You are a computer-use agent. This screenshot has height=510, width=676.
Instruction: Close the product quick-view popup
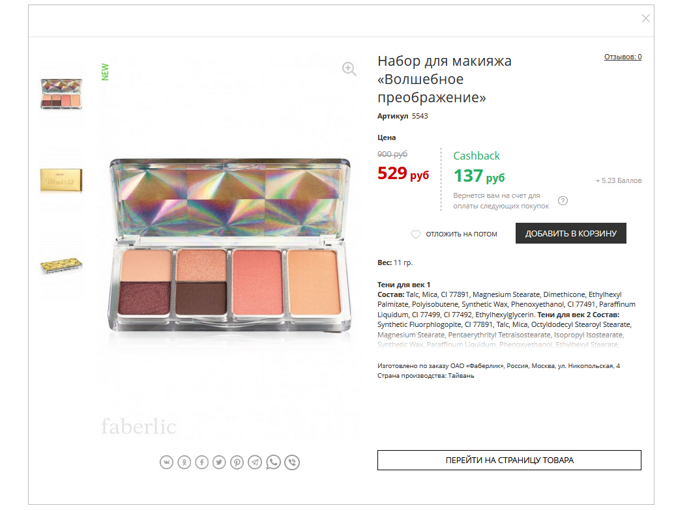(645, 18)
